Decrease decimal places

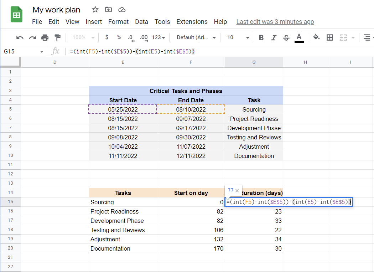tap(131, 37)
